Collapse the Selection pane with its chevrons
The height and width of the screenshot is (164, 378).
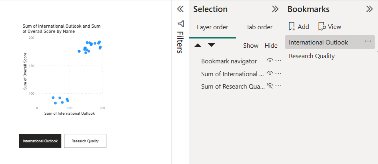275,9
